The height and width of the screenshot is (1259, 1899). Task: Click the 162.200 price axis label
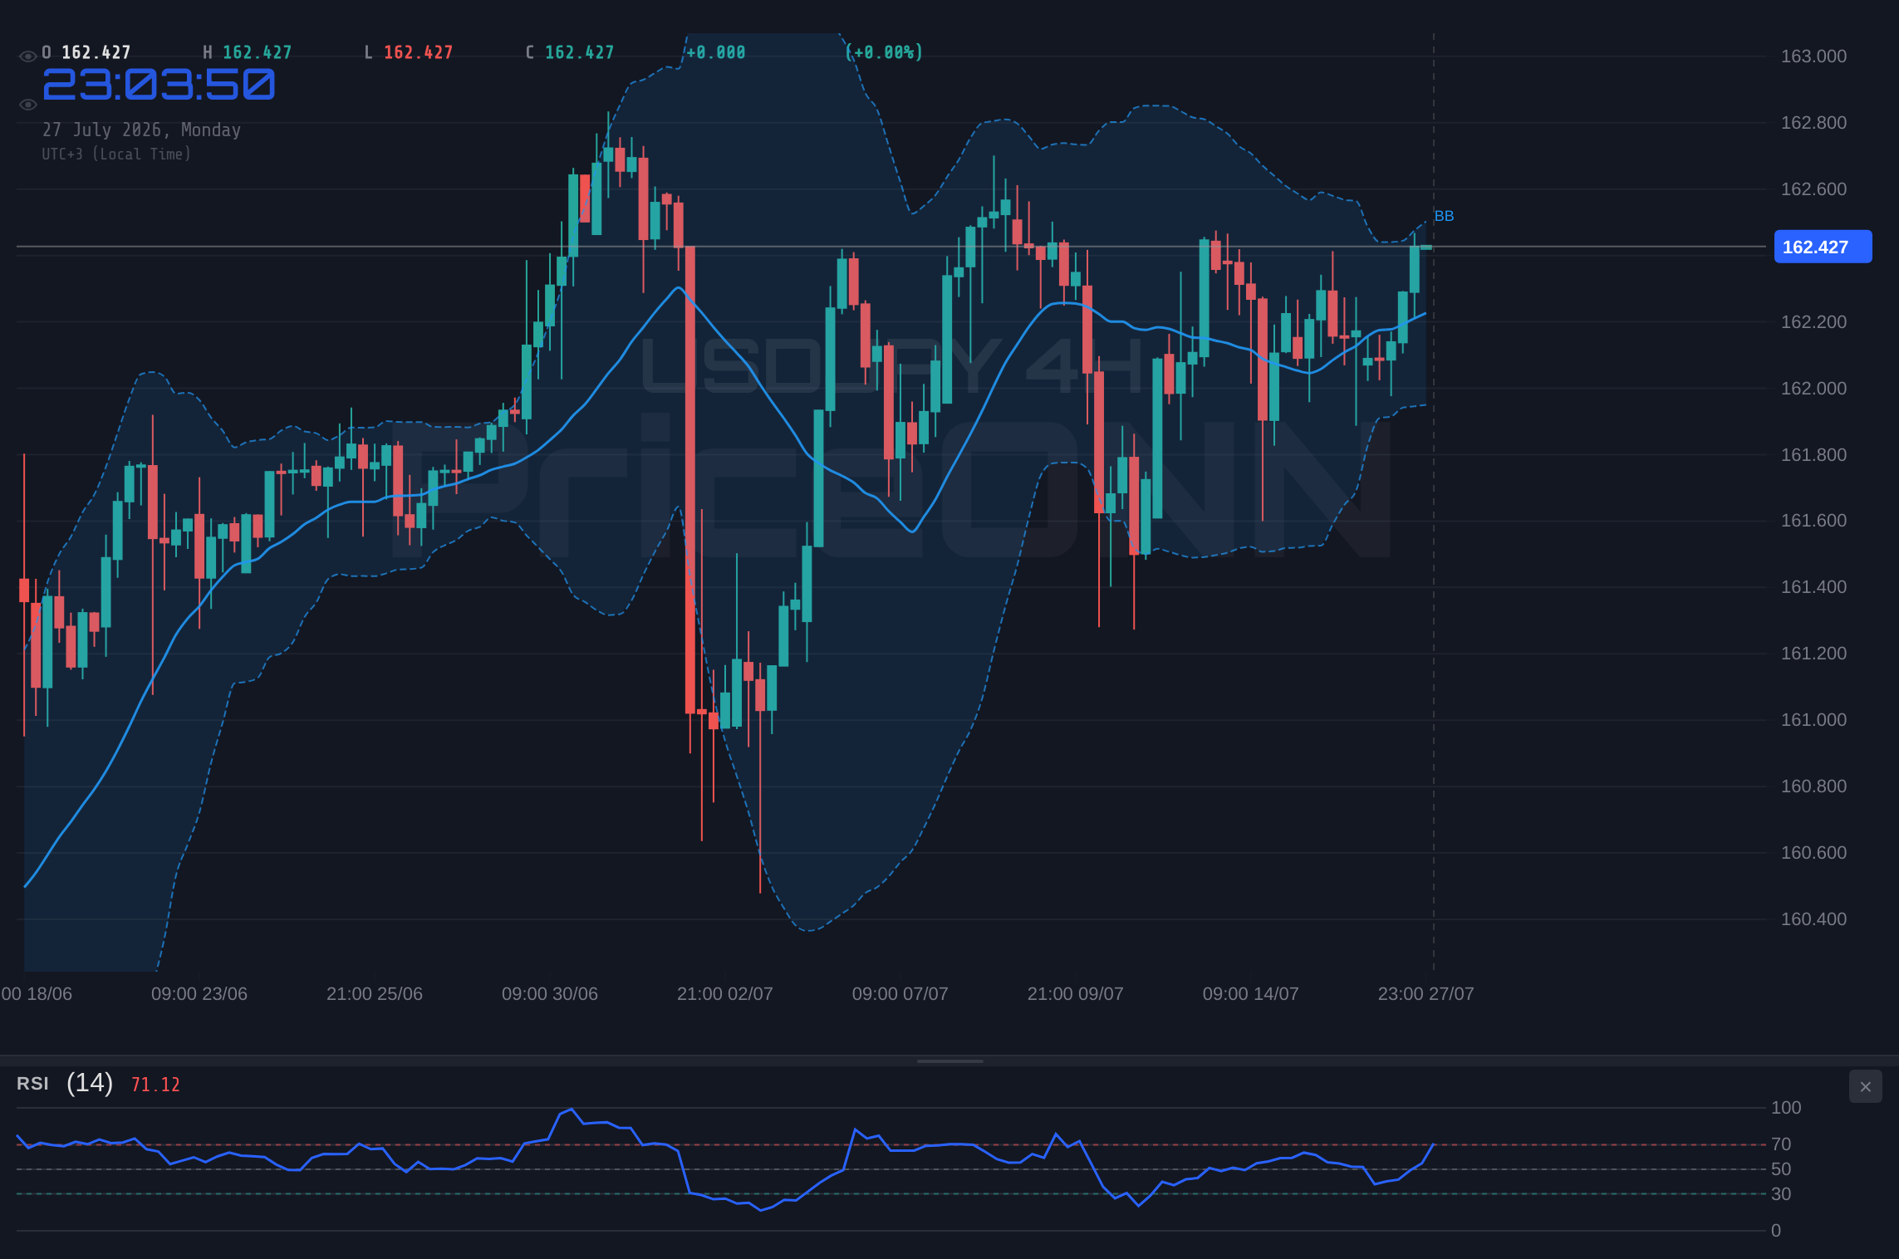1813,322
